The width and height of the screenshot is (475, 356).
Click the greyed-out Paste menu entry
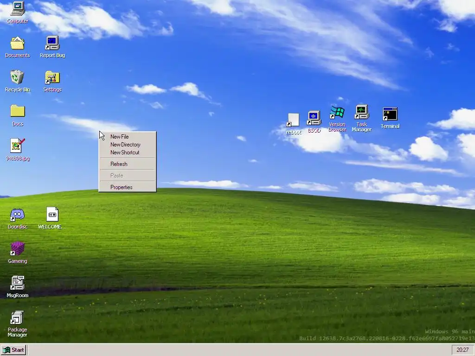(x=128, y=176)
